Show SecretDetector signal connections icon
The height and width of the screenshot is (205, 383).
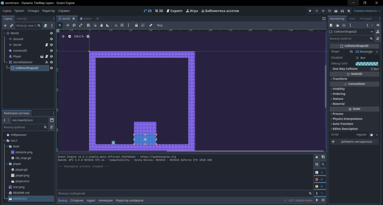tap(47, 62)
